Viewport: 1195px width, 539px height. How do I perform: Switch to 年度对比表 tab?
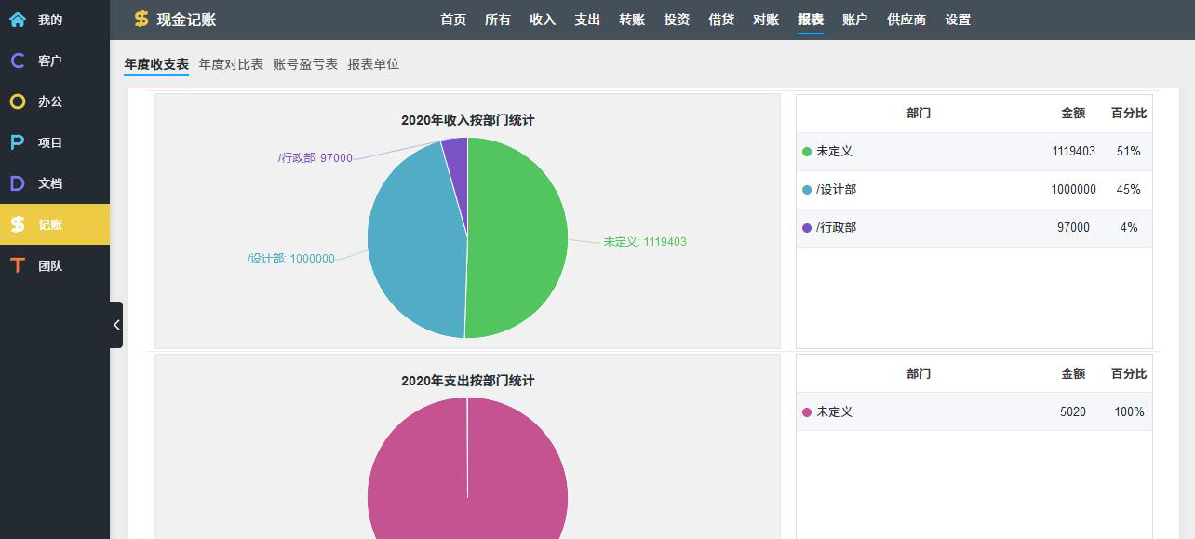(x=231, y=64)
